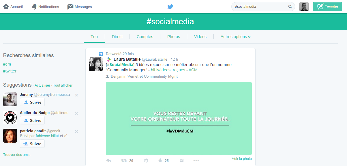
Task: Switch to the Vidéos tab
Action: click(200, 37)
